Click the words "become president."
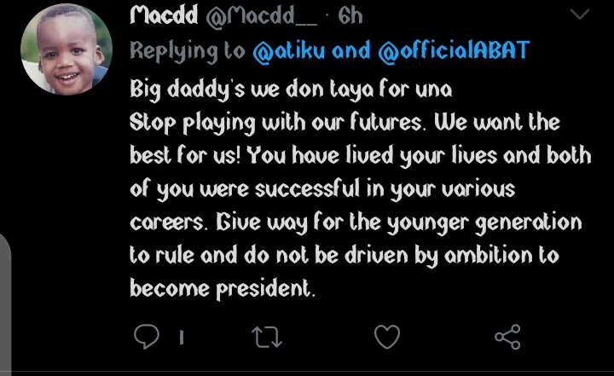The height and width of the screenshot is (376, 614). click(223, 288)
